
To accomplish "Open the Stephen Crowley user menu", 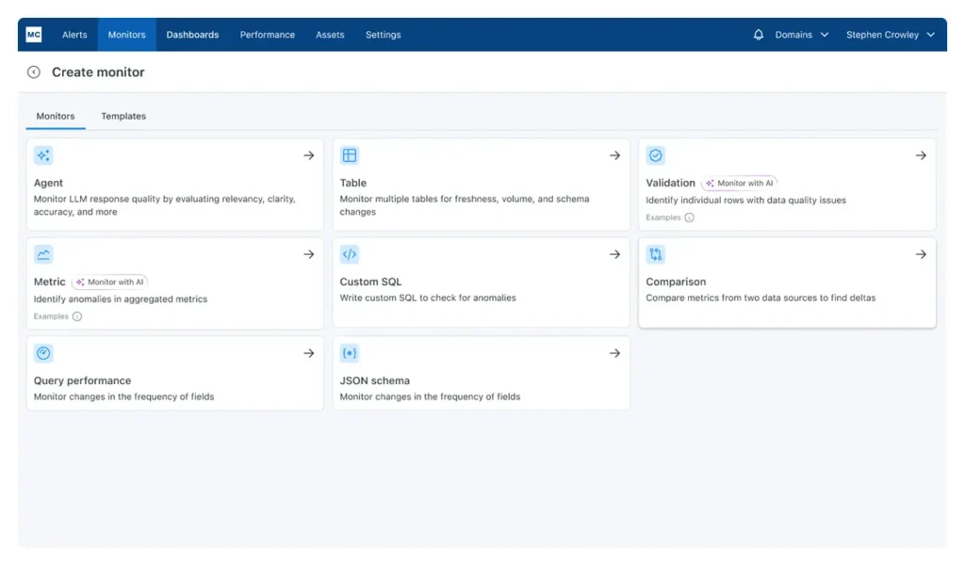I will pos(890,35).
